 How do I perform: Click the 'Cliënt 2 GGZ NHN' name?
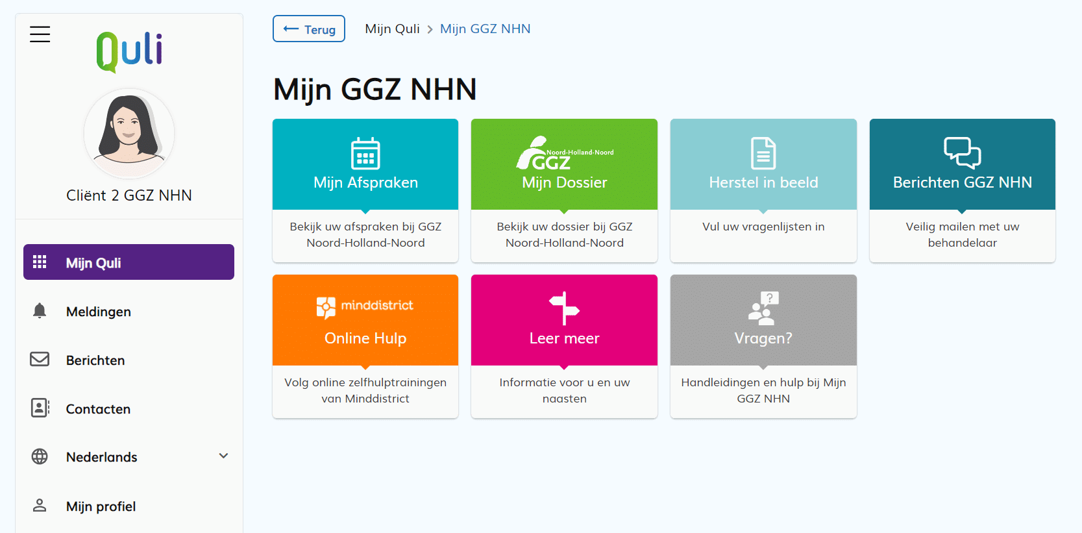(129, 195)
